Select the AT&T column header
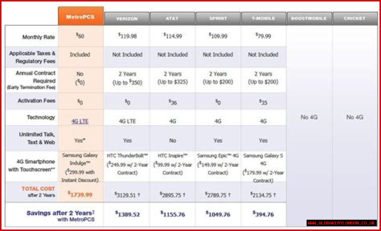 (x=172, y=18)
